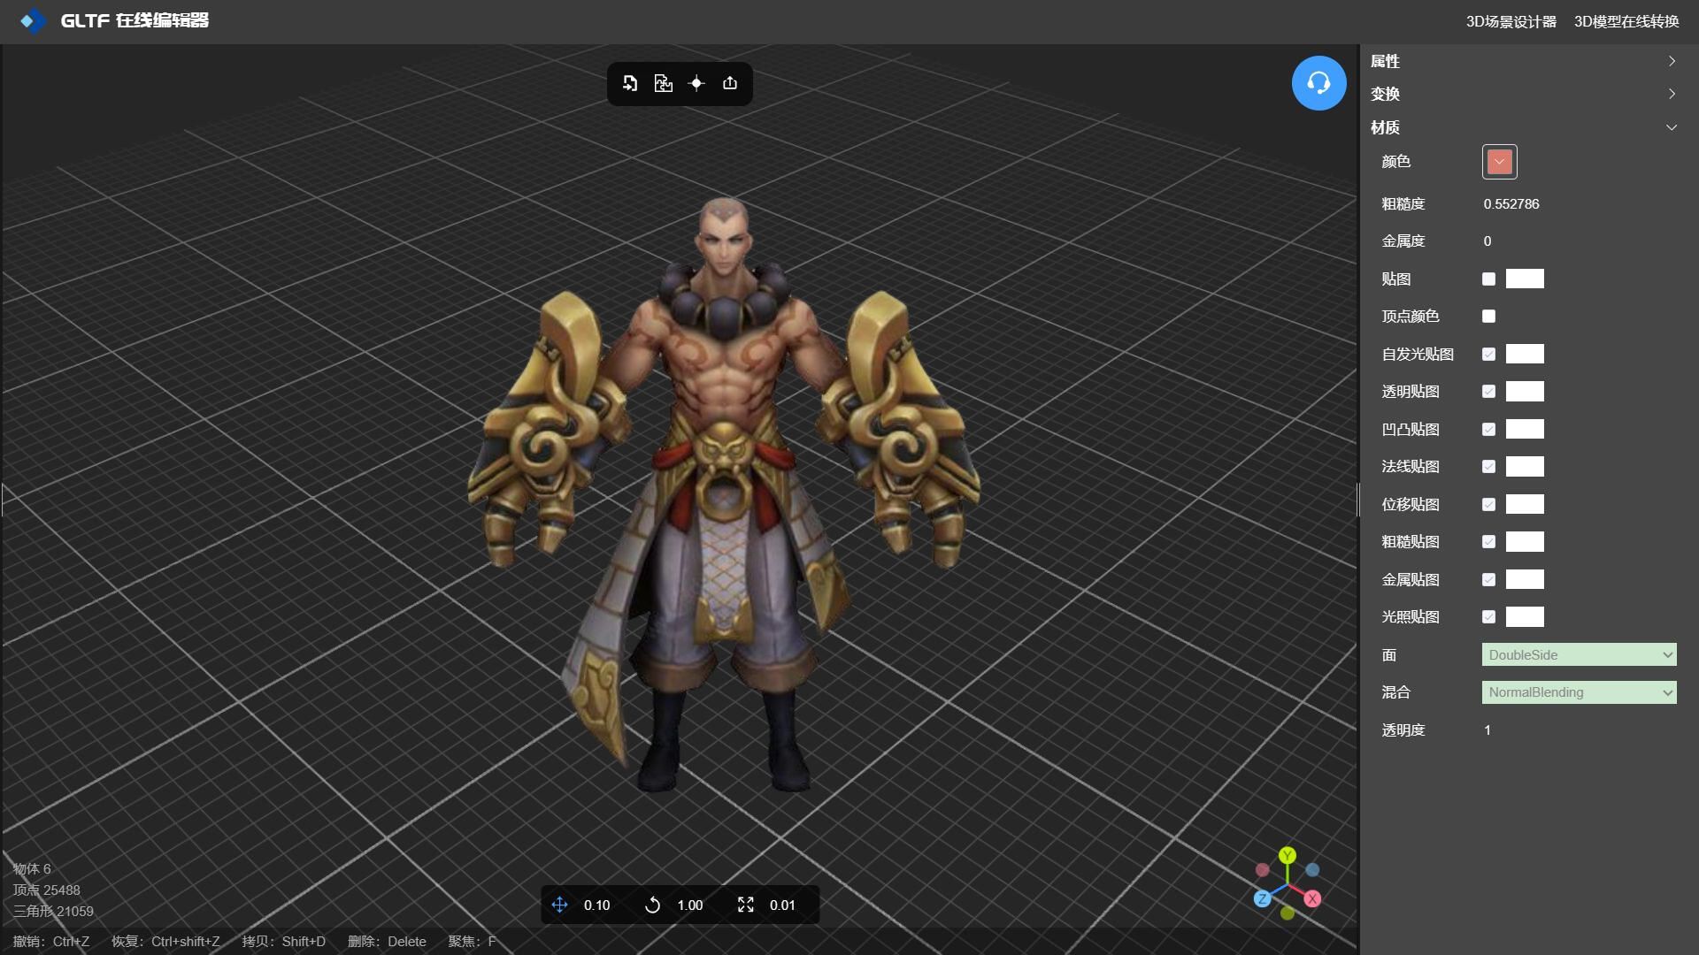The width and height of the screenshot is (1699, 955).
Task: Edit the translate step value 0.10
Action: [x=596, y=905]
